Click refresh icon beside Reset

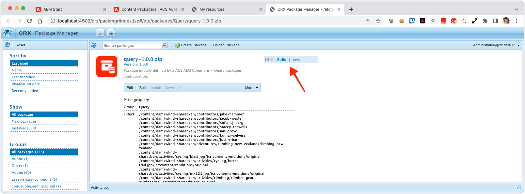(8, 45)
